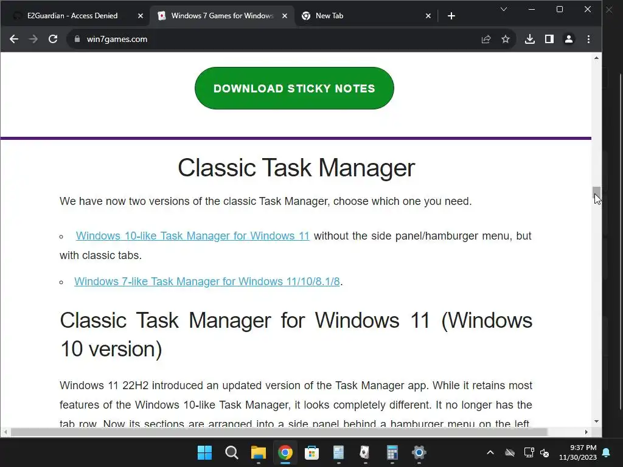Reload the win7games.com page
Screen dimensions: 623x467
(x=53, y=39)
